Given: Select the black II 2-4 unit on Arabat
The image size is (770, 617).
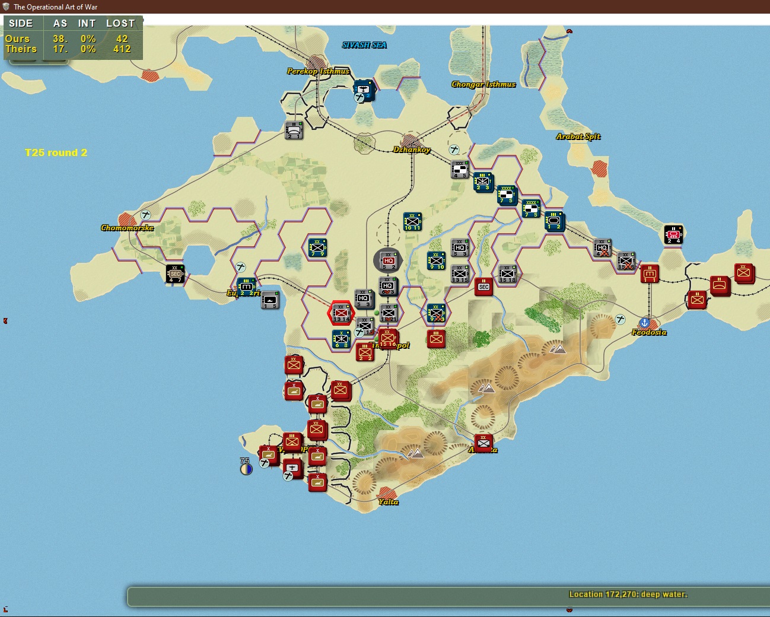Looking at the screenshot, I should [673, 235].
